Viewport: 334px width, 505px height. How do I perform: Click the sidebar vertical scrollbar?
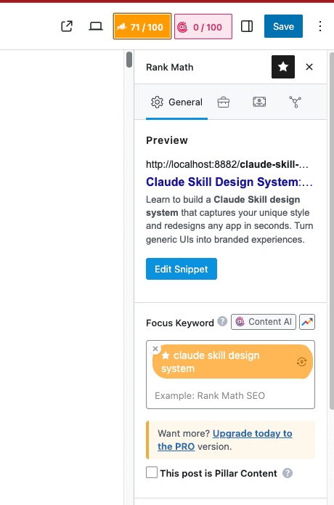(x=331, y=231)
